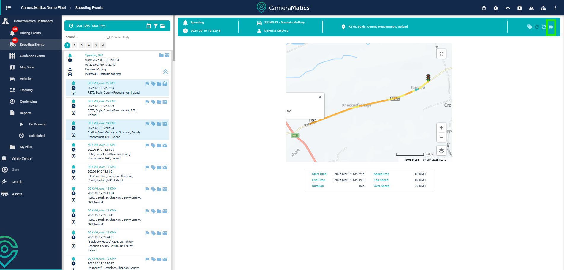The height and width of the screenshot is (270, 564).
Task: Flag the 13:20:29 speeding event
Action: click(147, 102)
